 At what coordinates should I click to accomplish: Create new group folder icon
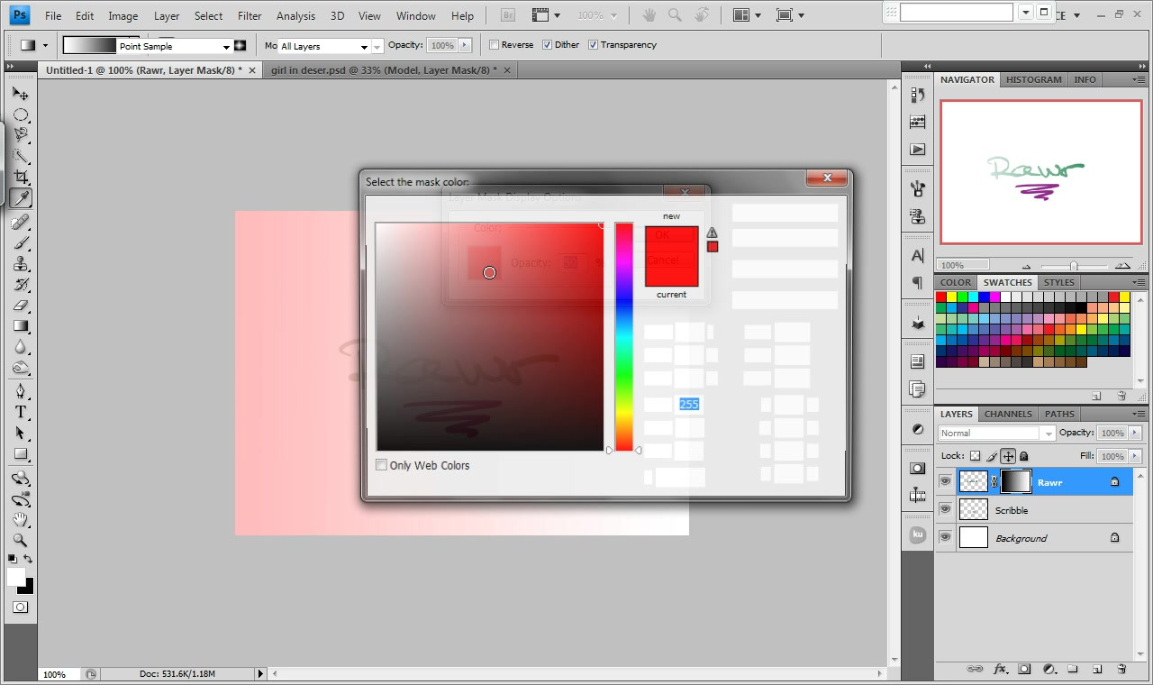pos(1073,670)
